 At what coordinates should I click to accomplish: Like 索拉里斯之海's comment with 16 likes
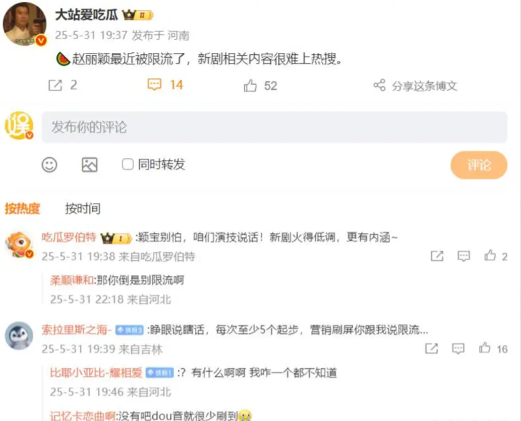pos(485,348)
